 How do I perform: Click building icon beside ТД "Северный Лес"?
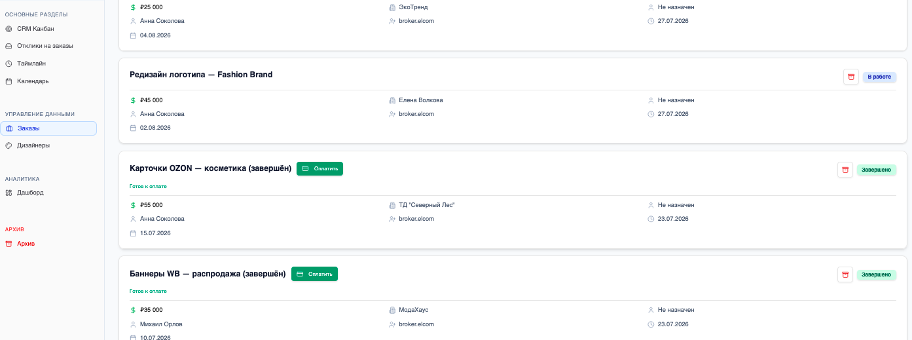tap(392, 205)
